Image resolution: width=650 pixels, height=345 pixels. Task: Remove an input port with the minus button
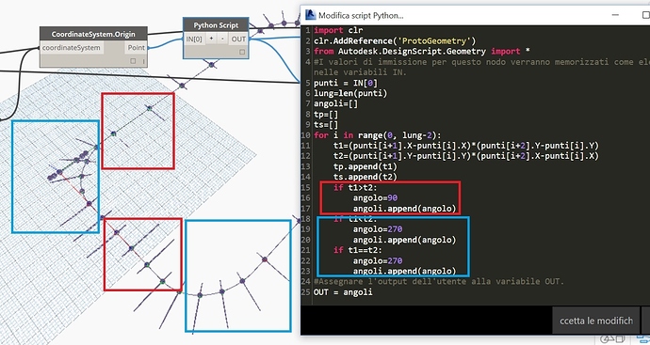(222, 39)
